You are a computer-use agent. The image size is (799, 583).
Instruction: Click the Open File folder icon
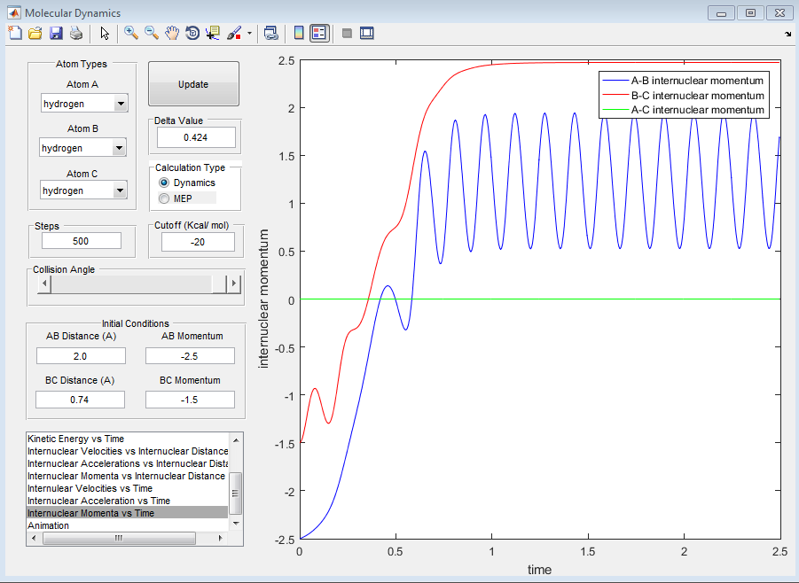[x=35, y=33]
